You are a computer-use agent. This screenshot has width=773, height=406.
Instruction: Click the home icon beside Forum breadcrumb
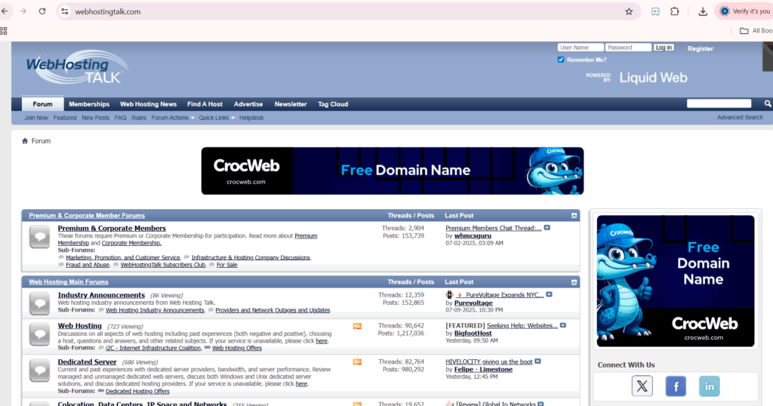coord(25,141)
